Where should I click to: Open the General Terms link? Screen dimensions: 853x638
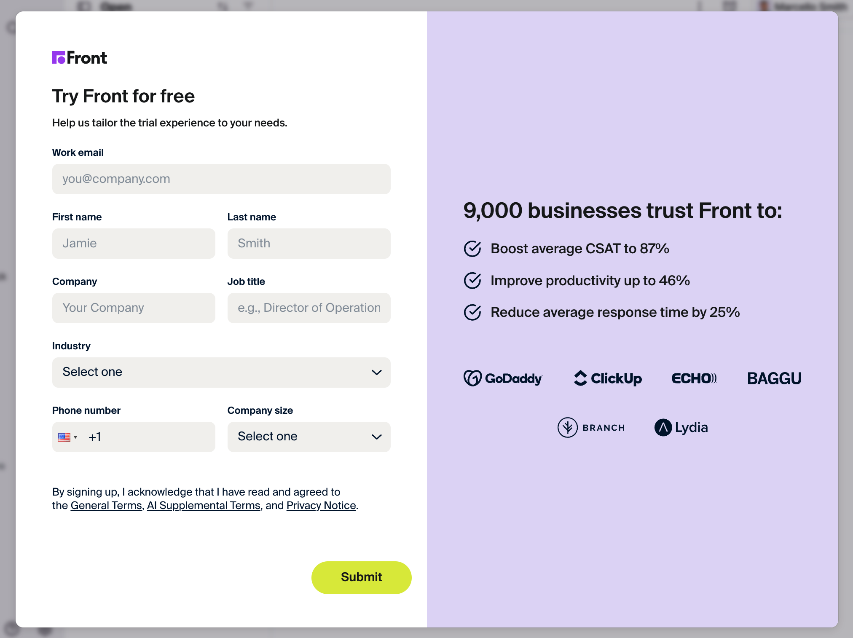[106, 506]
